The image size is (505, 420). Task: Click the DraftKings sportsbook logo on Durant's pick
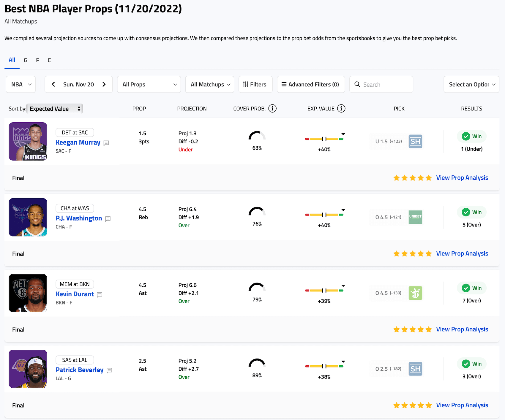415,293
